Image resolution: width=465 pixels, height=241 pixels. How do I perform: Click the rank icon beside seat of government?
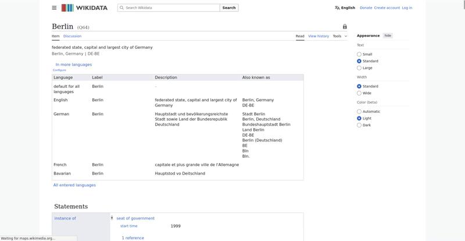112,218
